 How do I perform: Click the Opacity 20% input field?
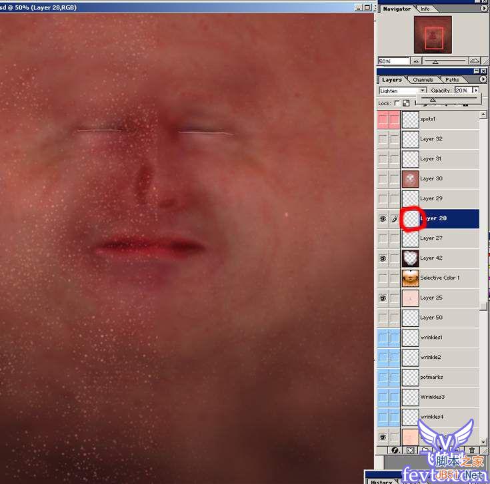click(463, 91)
